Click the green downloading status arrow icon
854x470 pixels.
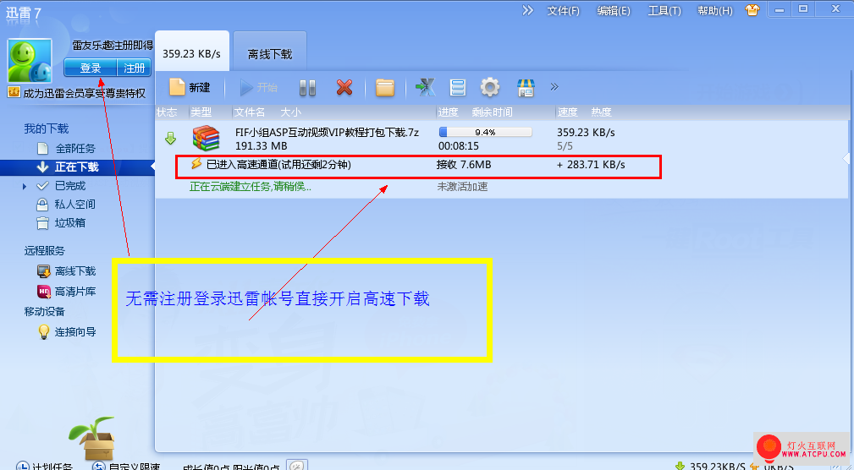point(170,139)
